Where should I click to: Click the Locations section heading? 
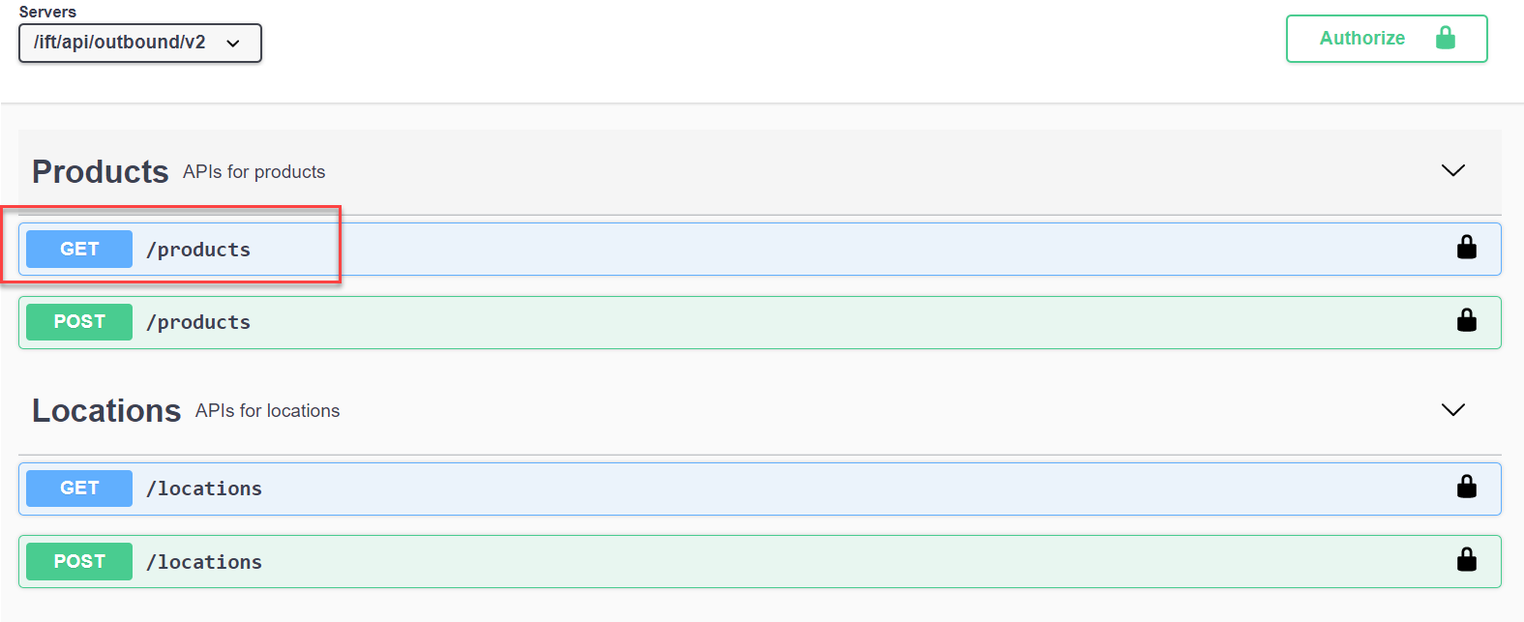(x=106, y=410)
